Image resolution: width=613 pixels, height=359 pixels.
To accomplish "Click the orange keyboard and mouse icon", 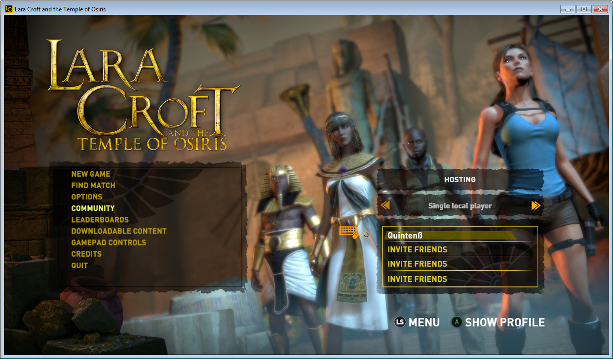I will click(349, 232).
